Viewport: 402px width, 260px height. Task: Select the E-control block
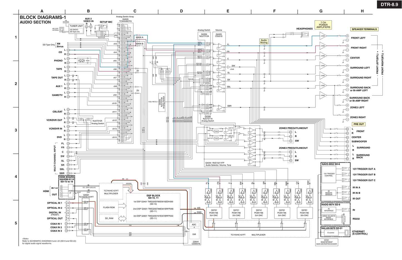pyautogui.click(x=331, y=233)
